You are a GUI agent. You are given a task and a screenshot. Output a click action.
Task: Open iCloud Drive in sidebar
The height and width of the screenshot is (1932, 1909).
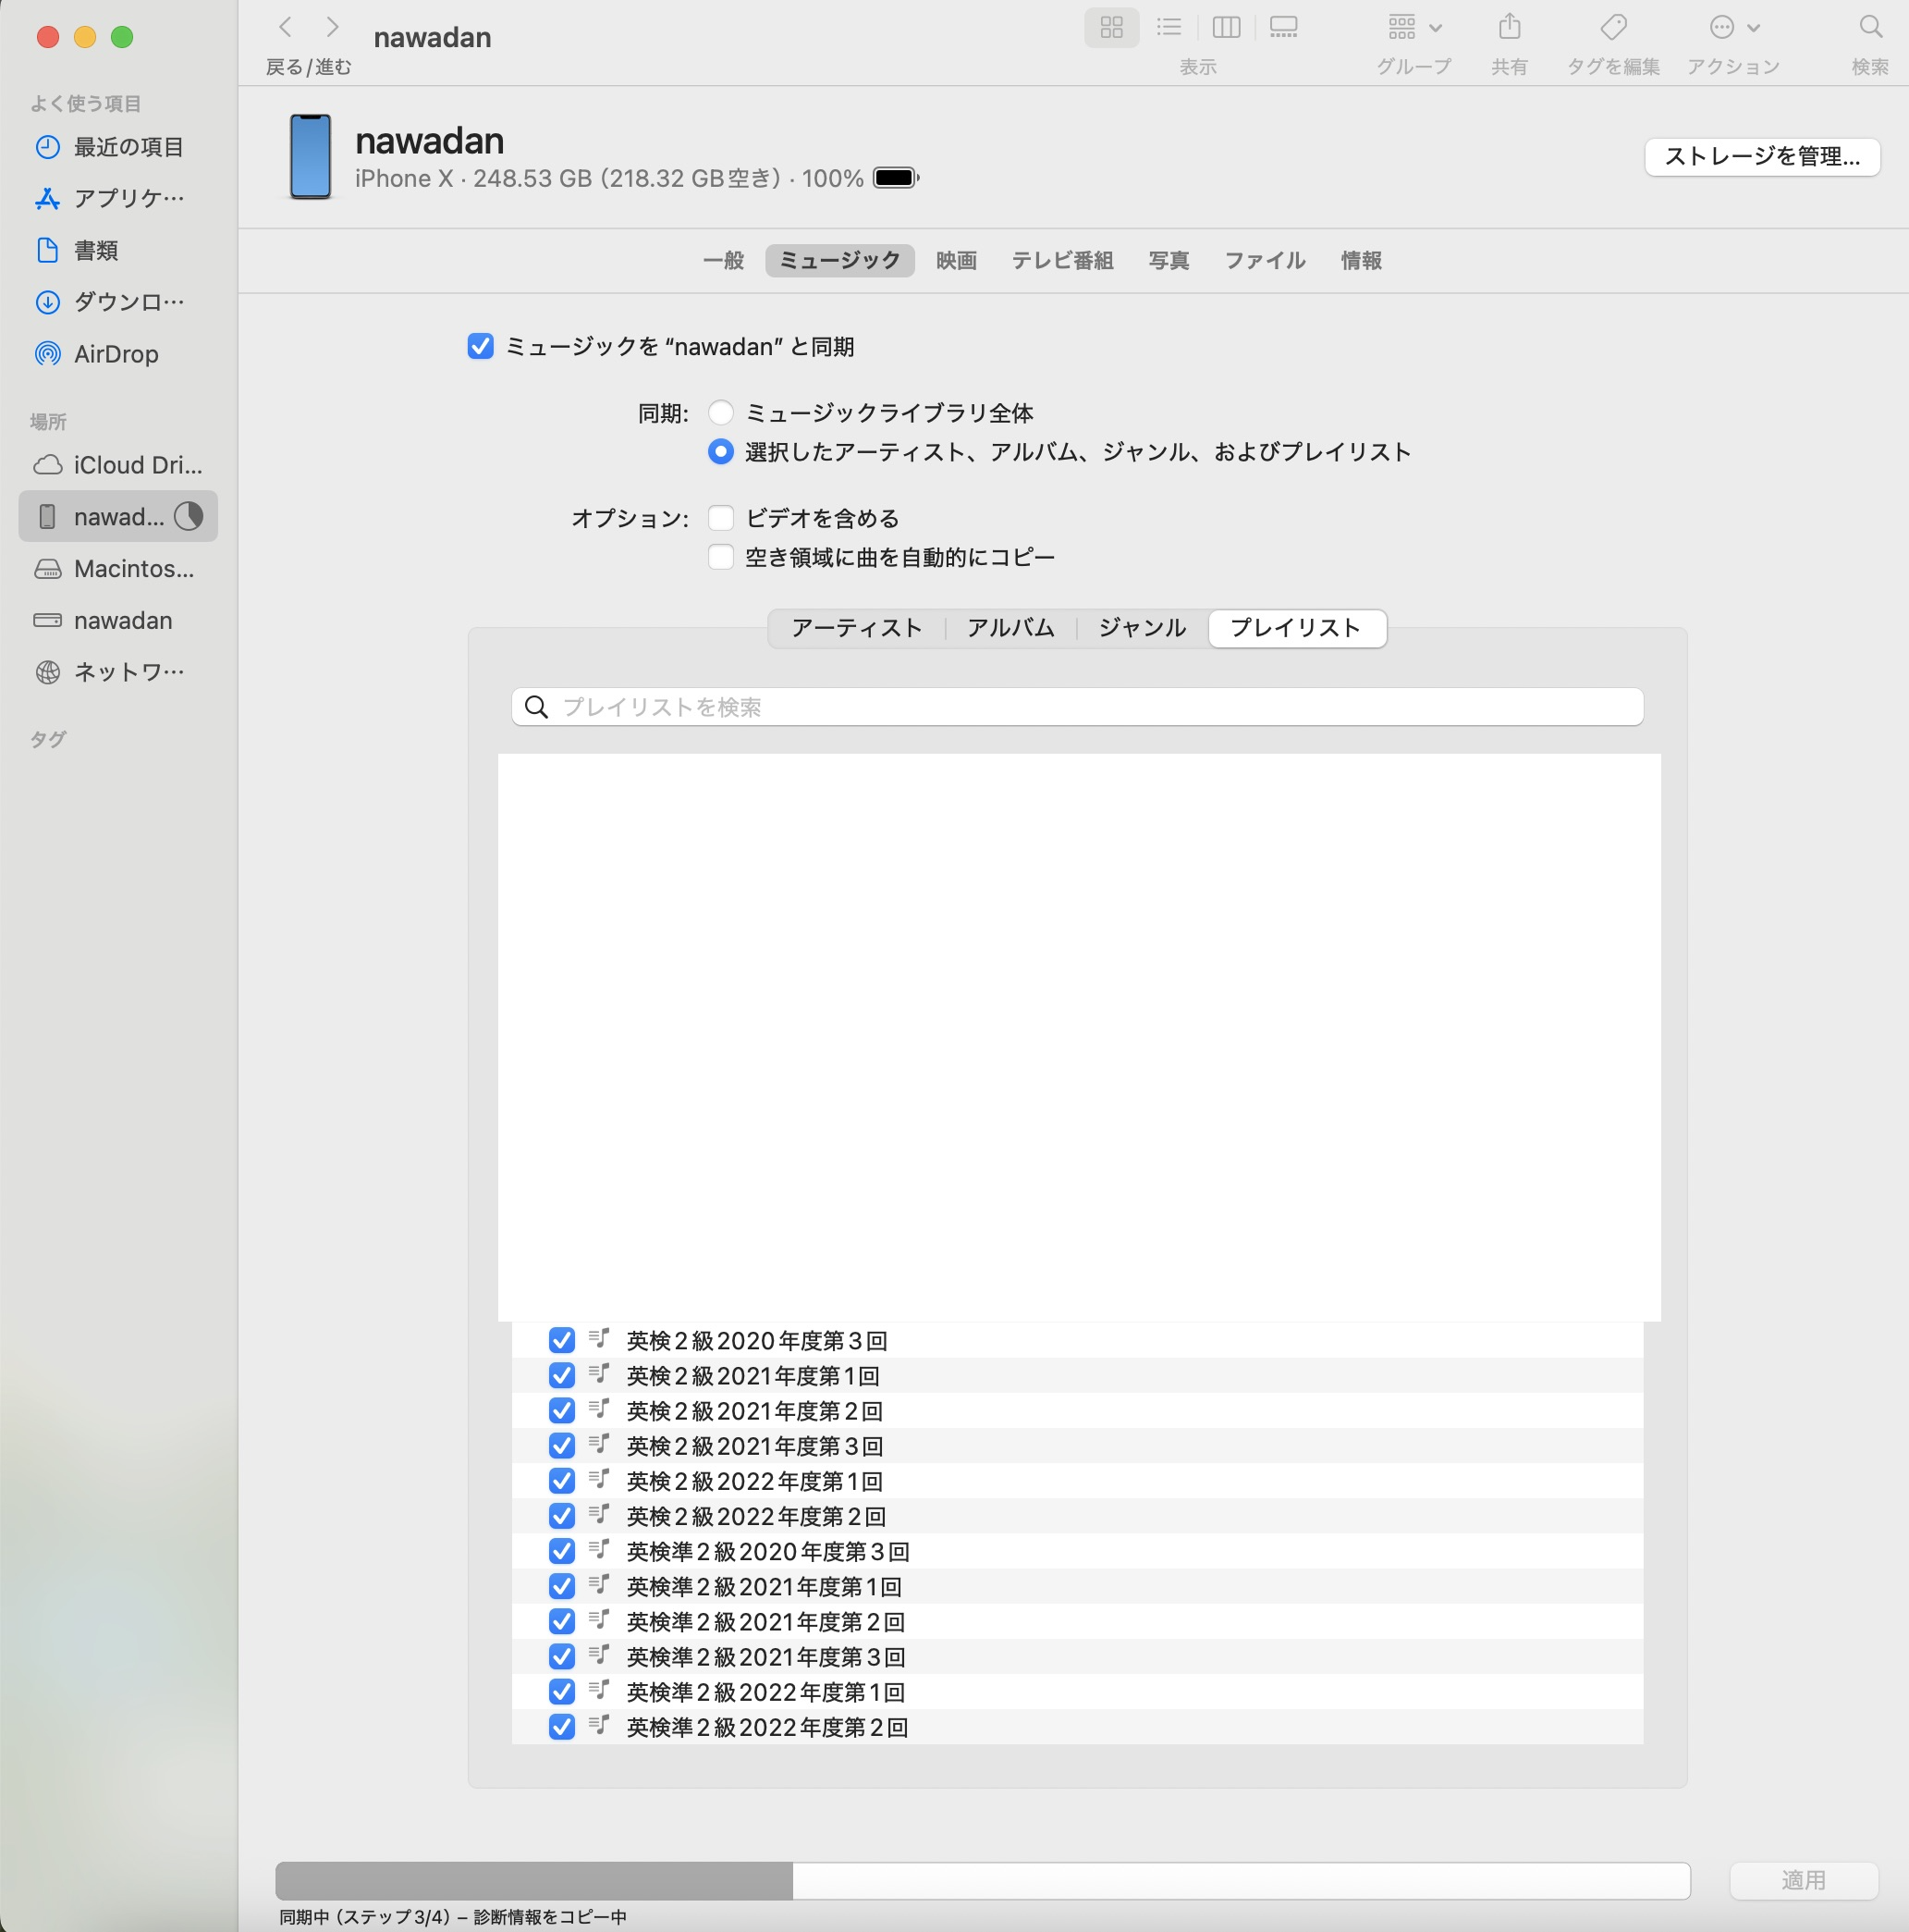point(118,465)
